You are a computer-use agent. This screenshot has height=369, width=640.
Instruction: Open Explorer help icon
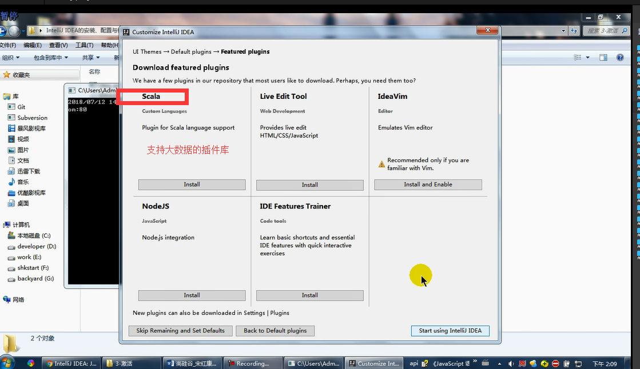point(620,58)
